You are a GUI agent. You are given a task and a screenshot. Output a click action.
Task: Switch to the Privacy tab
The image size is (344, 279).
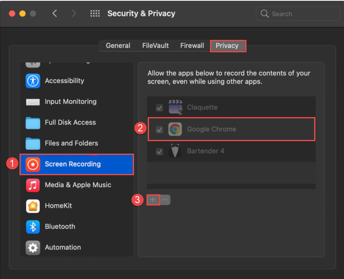[227, 46]
